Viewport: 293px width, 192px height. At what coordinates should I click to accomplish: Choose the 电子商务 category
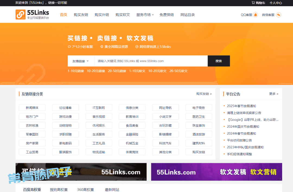tap(199, 108)
